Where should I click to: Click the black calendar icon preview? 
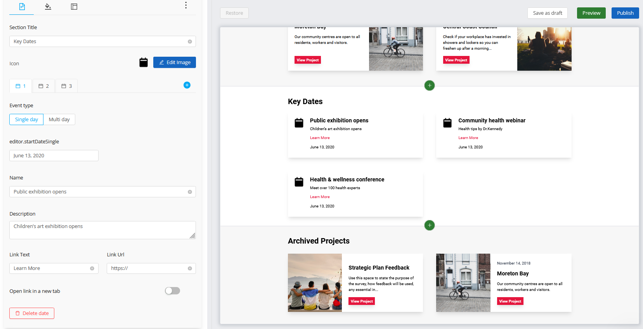(144, 62)
